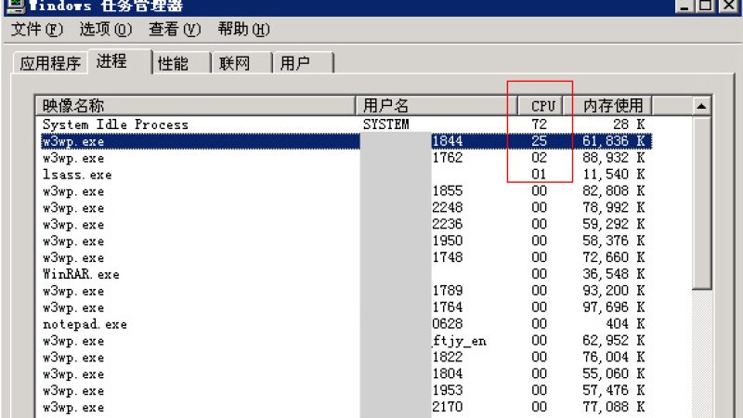Select the System Idle Process row

click(345, 124)
